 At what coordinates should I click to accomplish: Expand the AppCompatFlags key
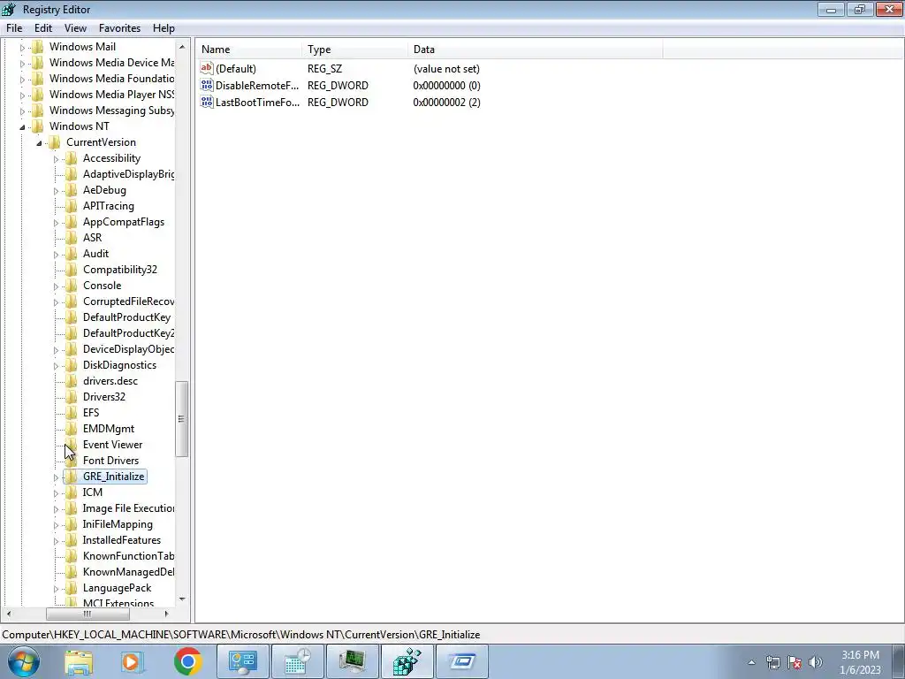point(56,222)
